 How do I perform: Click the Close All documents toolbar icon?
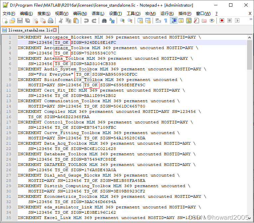[43, 21]
